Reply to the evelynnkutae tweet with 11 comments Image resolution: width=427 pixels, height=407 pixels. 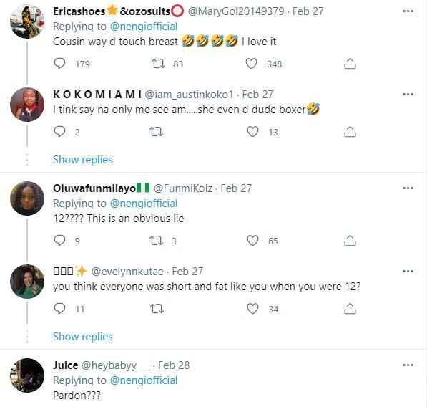(59, 309)
